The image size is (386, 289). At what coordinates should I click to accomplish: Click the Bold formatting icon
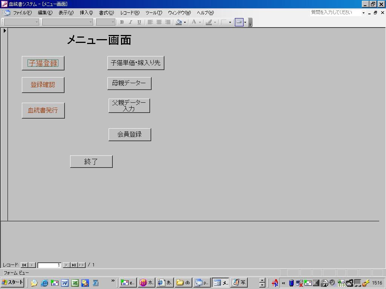(122, 22)
